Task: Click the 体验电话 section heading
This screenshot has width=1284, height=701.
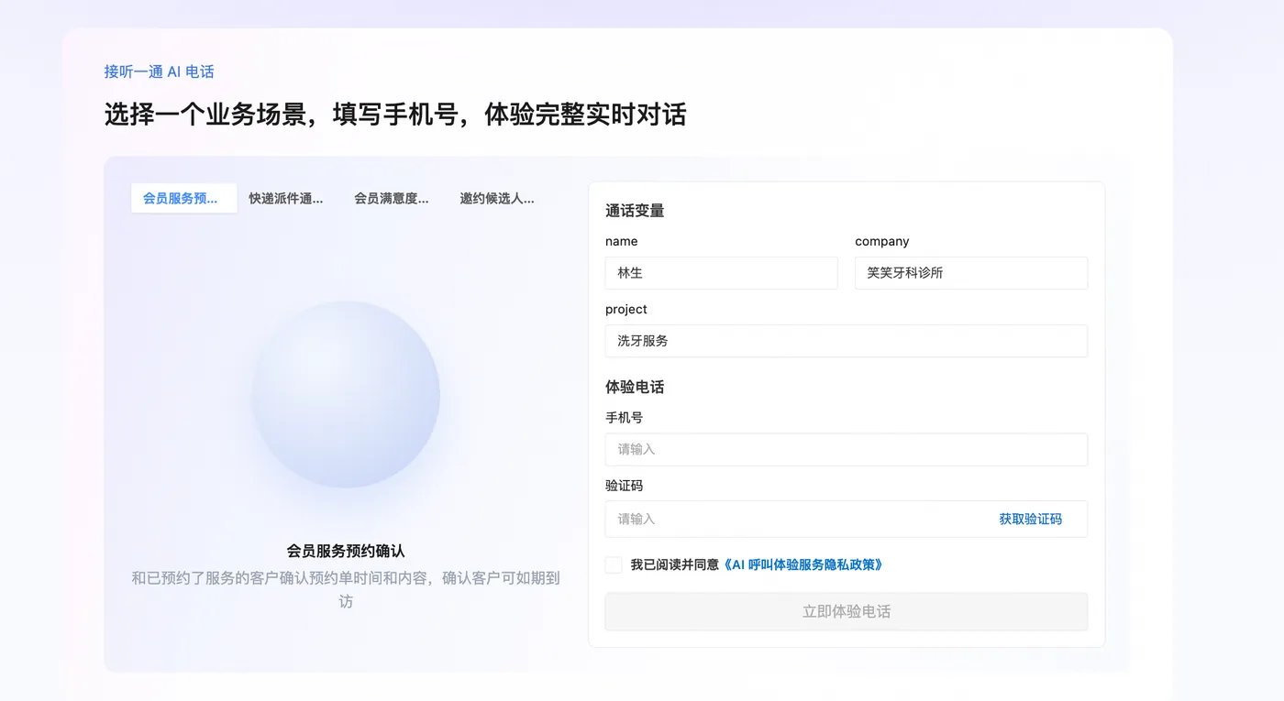Action: click(635, 387)
